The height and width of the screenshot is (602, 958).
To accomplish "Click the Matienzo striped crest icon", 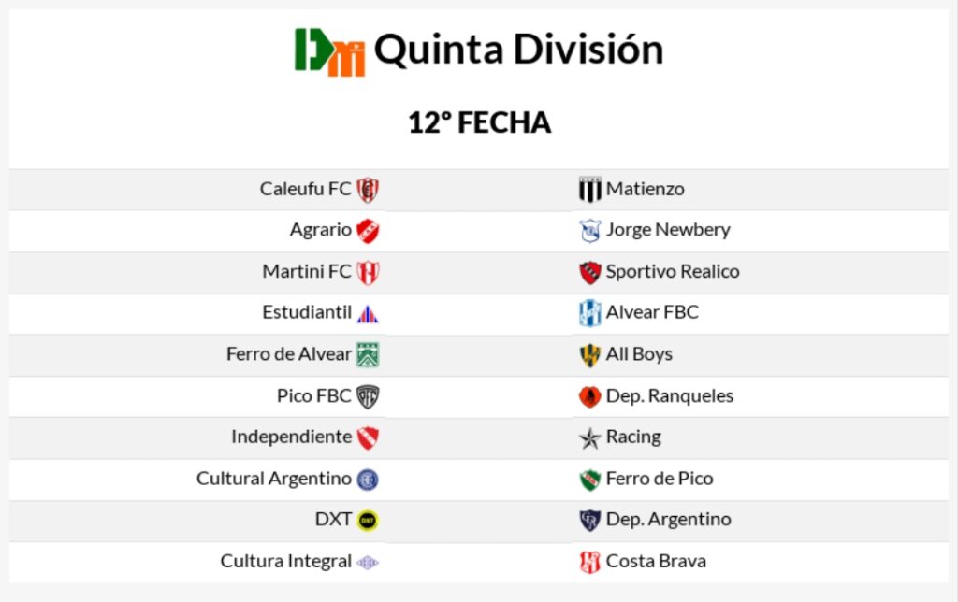I will (x=589, y=190).
